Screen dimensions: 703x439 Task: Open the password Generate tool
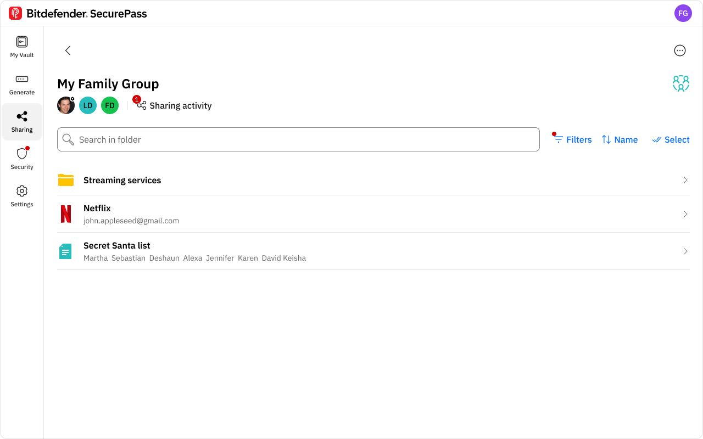(22, 85)
